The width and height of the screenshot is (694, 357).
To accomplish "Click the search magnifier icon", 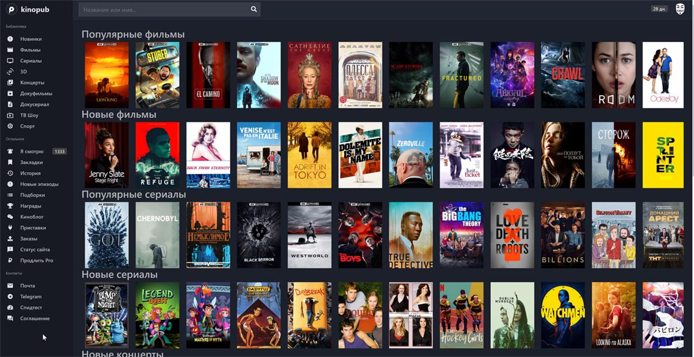I will pyautogui.click(x=253, y=9).
